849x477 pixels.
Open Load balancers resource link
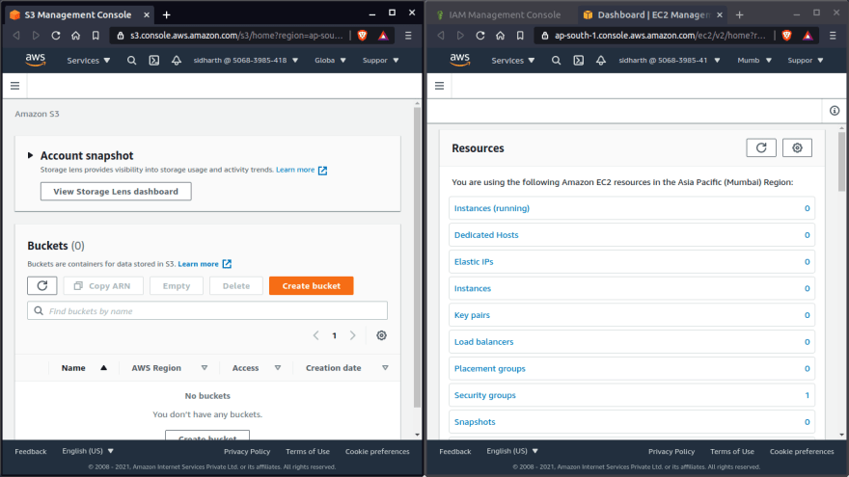point(483,342)
